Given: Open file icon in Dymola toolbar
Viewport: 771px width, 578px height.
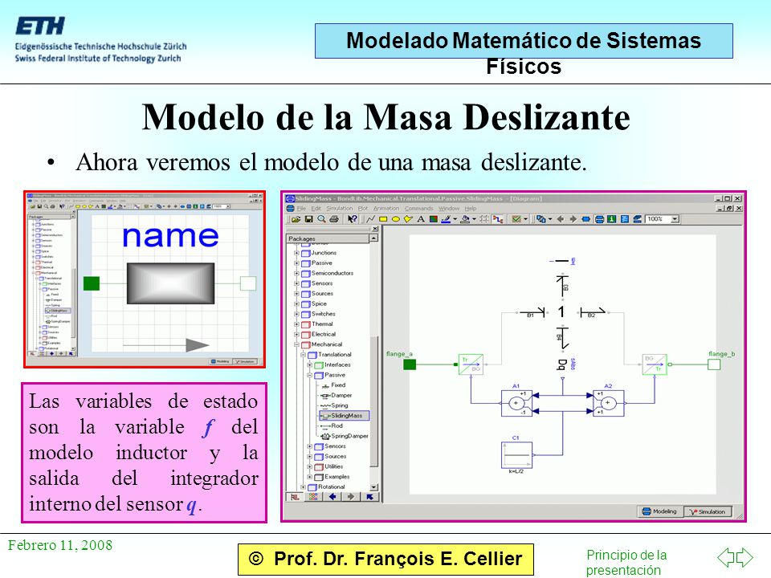Looking at the screenshot, I should tap(296, 219).
